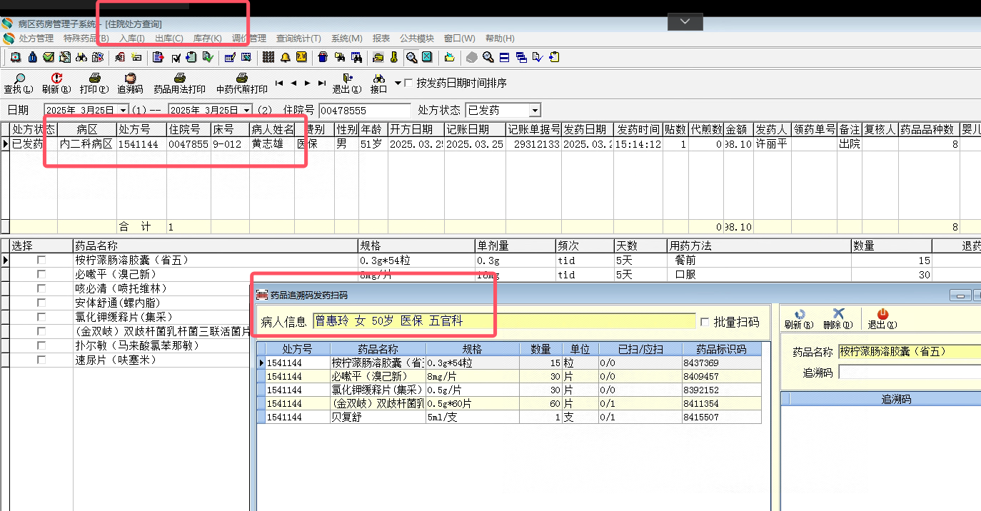
Task: Enable 按发药日期时间排序 checkbox
Action: [408, 83]
